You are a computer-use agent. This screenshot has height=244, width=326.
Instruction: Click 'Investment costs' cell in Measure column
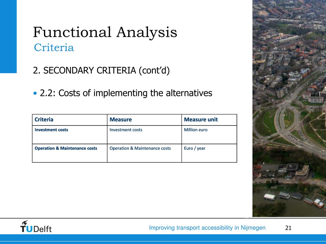coord(144,135)
